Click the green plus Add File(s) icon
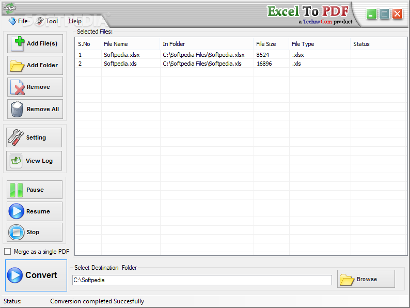410x308 pixels. [19, 43]
